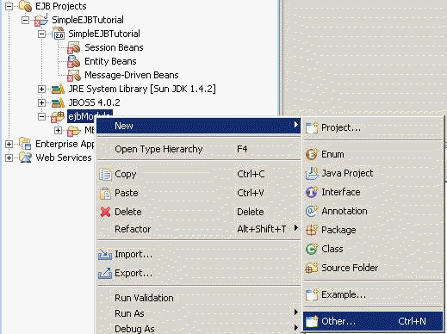Click the Example wizard icon

coord(312,294)
